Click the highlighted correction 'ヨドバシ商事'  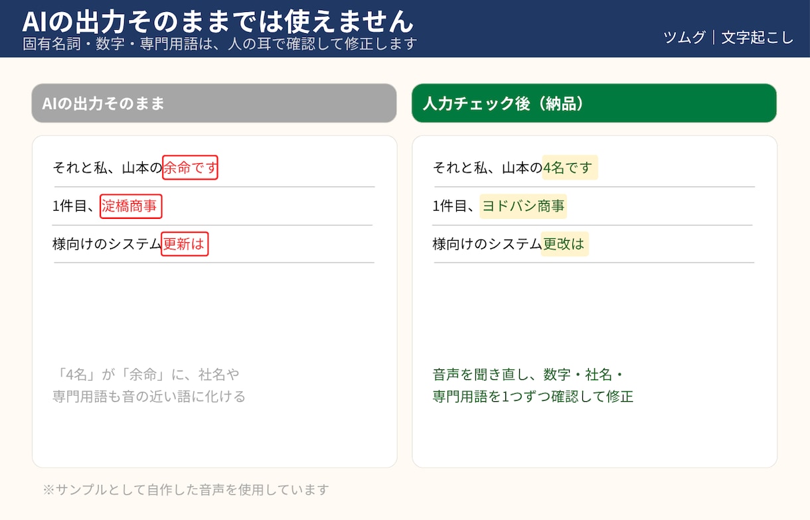[523, 206]
